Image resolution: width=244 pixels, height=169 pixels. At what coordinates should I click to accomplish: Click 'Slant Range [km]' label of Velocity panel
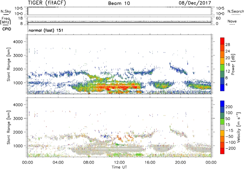[9, 128]
